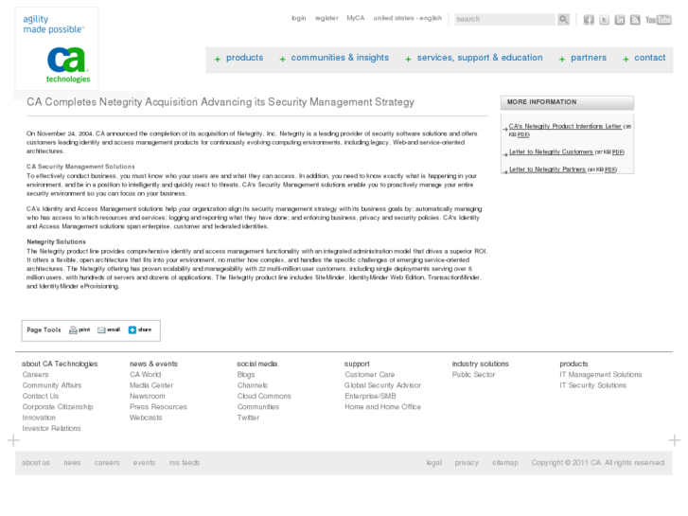This screenshot has width=688, height=516.
Task: Click the arrow beside Letter to Netegrity Customers
Action: coord(505,153)
